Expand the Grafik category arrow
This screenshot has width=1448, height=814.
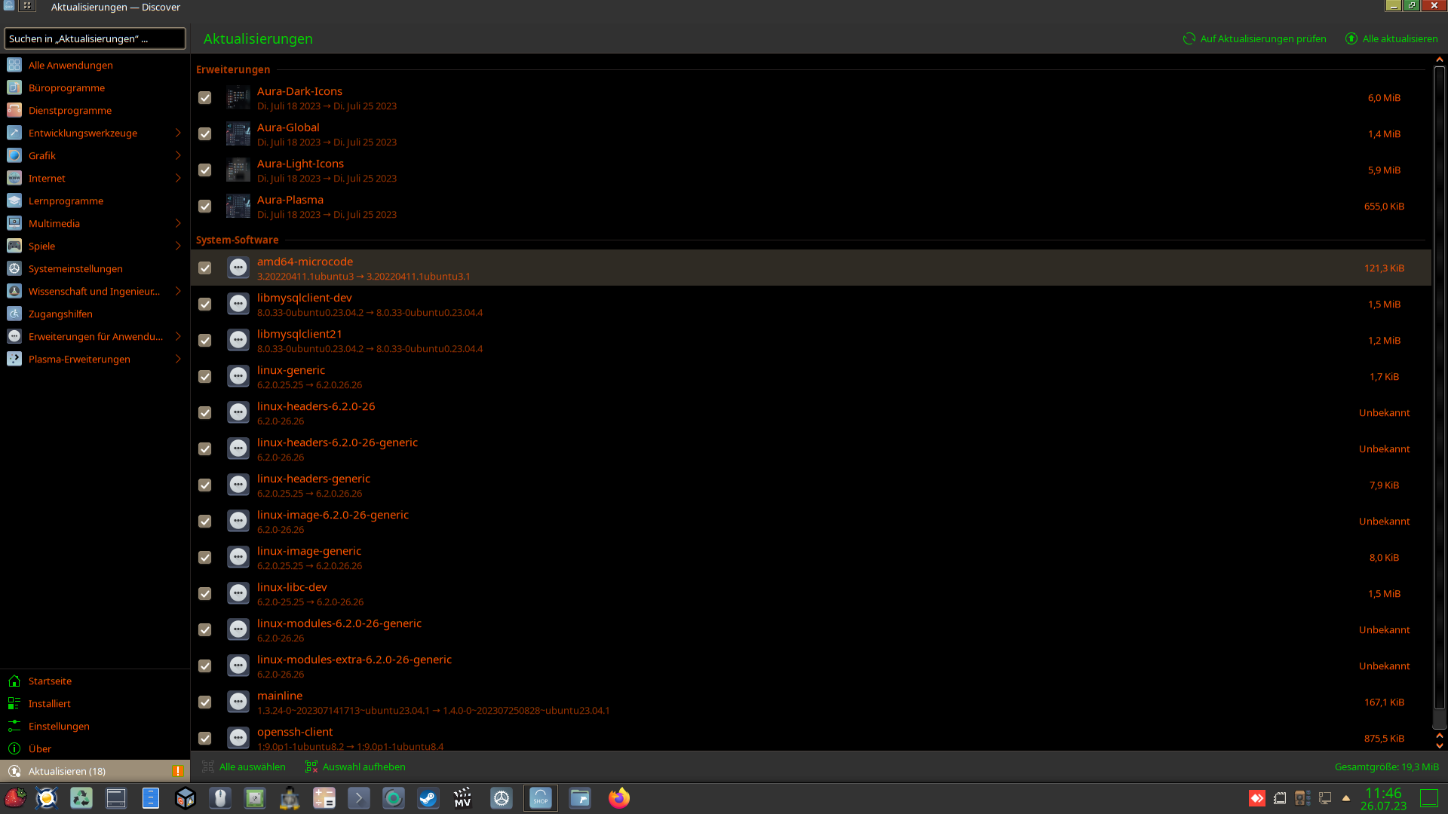click(x=178, y=155)
